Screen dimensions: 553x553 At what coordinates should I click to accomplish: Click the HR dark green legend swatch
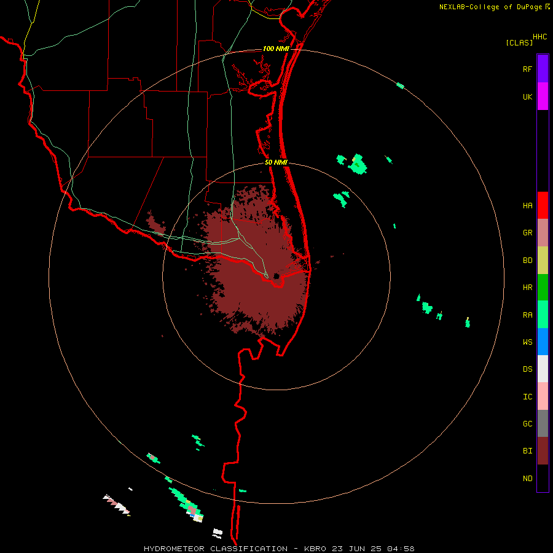[543, 288]
